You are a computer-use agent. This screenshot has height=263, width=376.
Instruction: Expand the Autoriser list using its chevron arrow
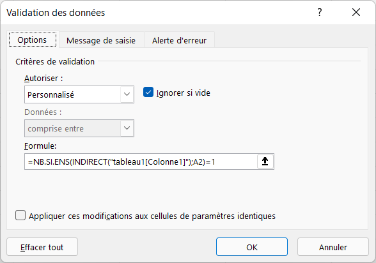[127, 94]
